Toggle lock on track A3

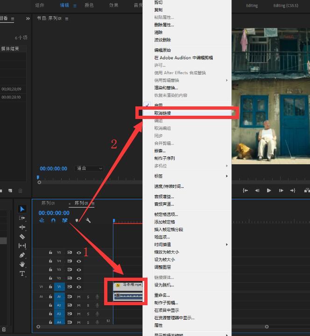pyautogui.click(x=50, y=314)
